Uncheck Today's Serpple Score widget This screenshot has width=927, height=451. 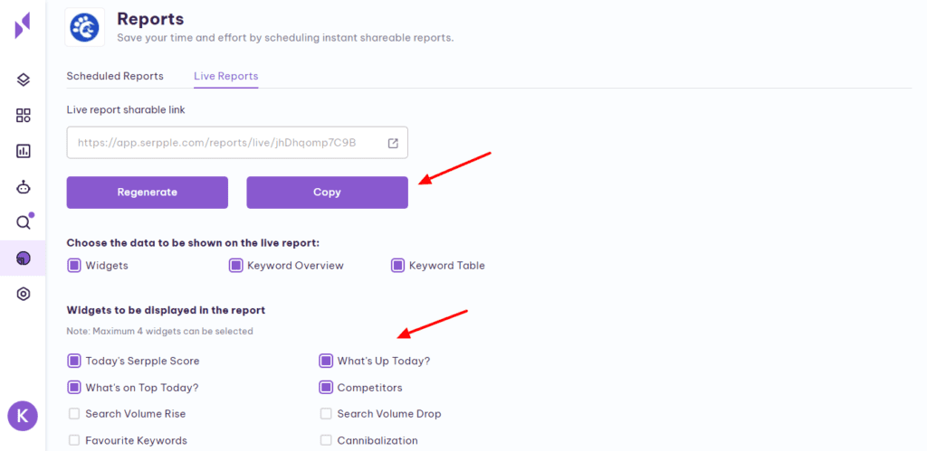coord(74,361)
